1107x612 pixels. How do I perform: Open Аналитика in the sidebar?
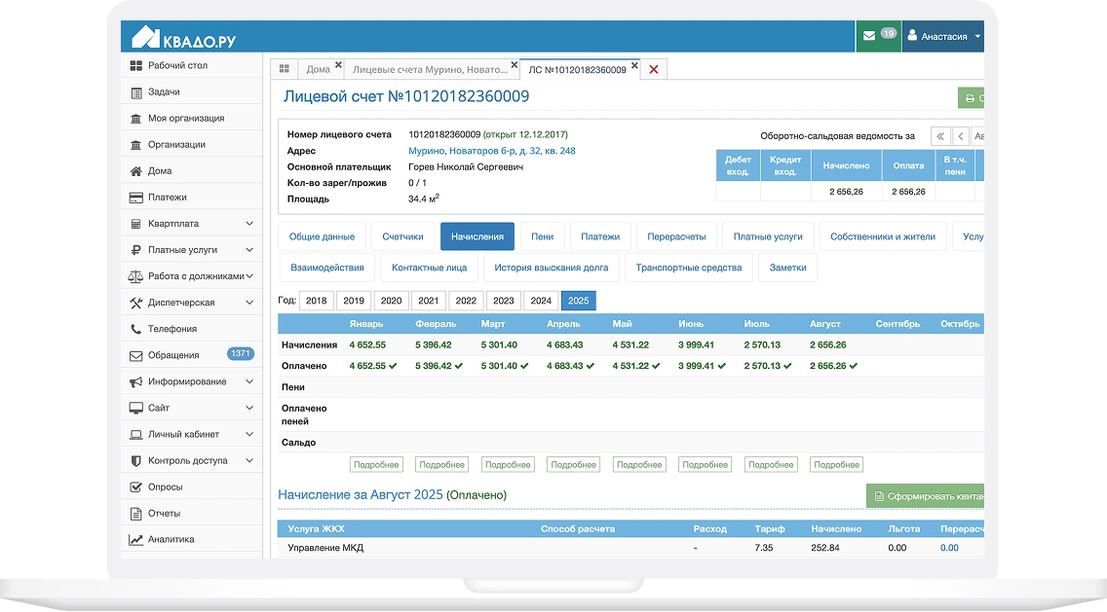coord(171,539)
